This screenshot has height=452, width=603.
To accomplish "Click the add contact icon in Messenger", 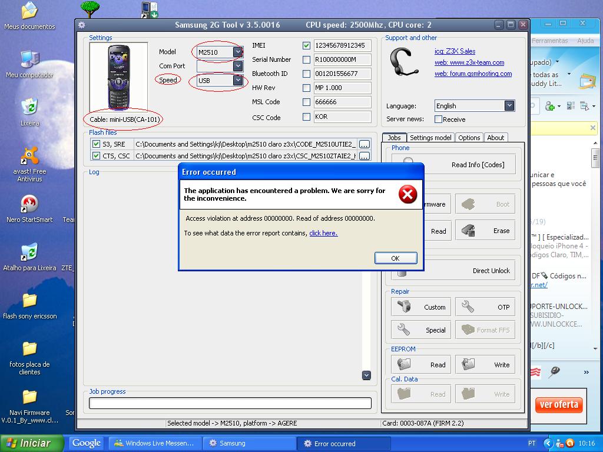I will coord(550,106).
